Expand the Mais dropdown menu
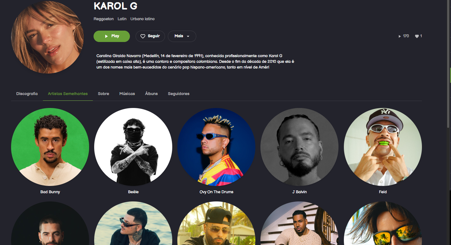This screenshot has height=245, width=451. click(182, 36)
